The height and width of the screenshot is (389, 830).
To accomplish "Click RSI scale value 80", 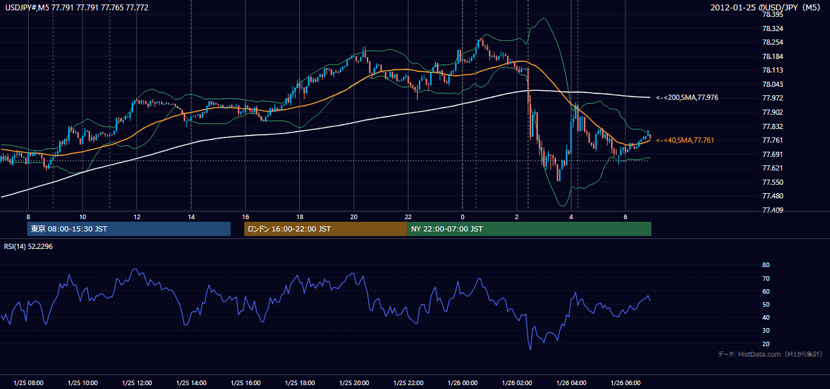I will pos(766,265).
